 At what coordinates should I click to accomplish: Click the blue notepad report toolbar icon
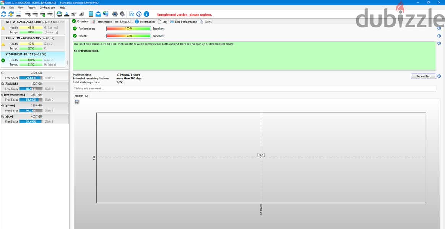click(x=91, y=14)
